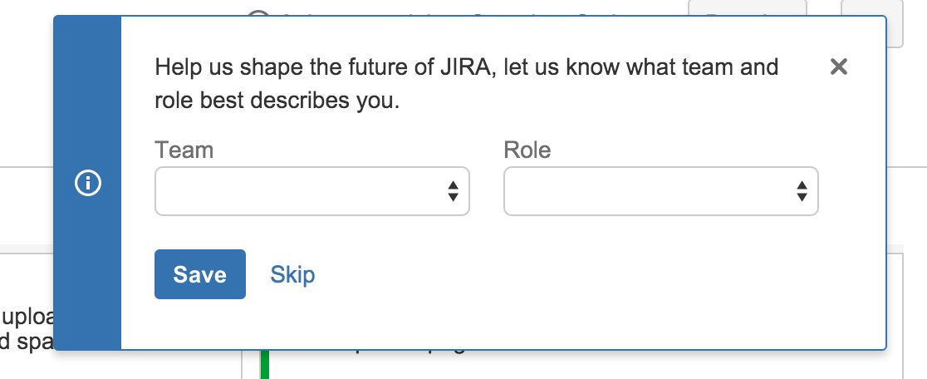
Task: Click the Role select up-down arrows
Action: [x=802, y=191]
